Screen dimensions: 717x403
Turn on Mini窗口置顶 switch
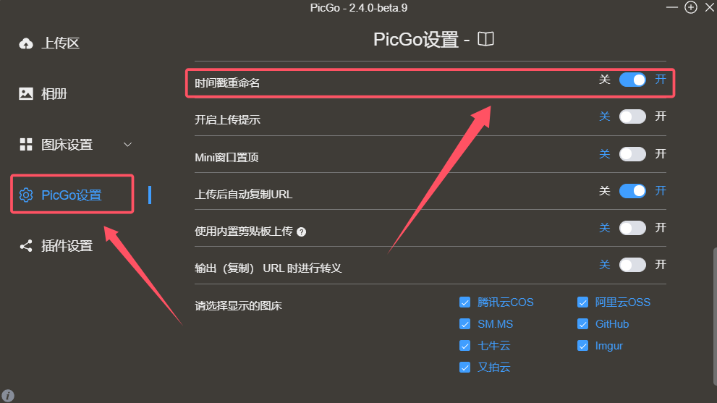(632, 154)
